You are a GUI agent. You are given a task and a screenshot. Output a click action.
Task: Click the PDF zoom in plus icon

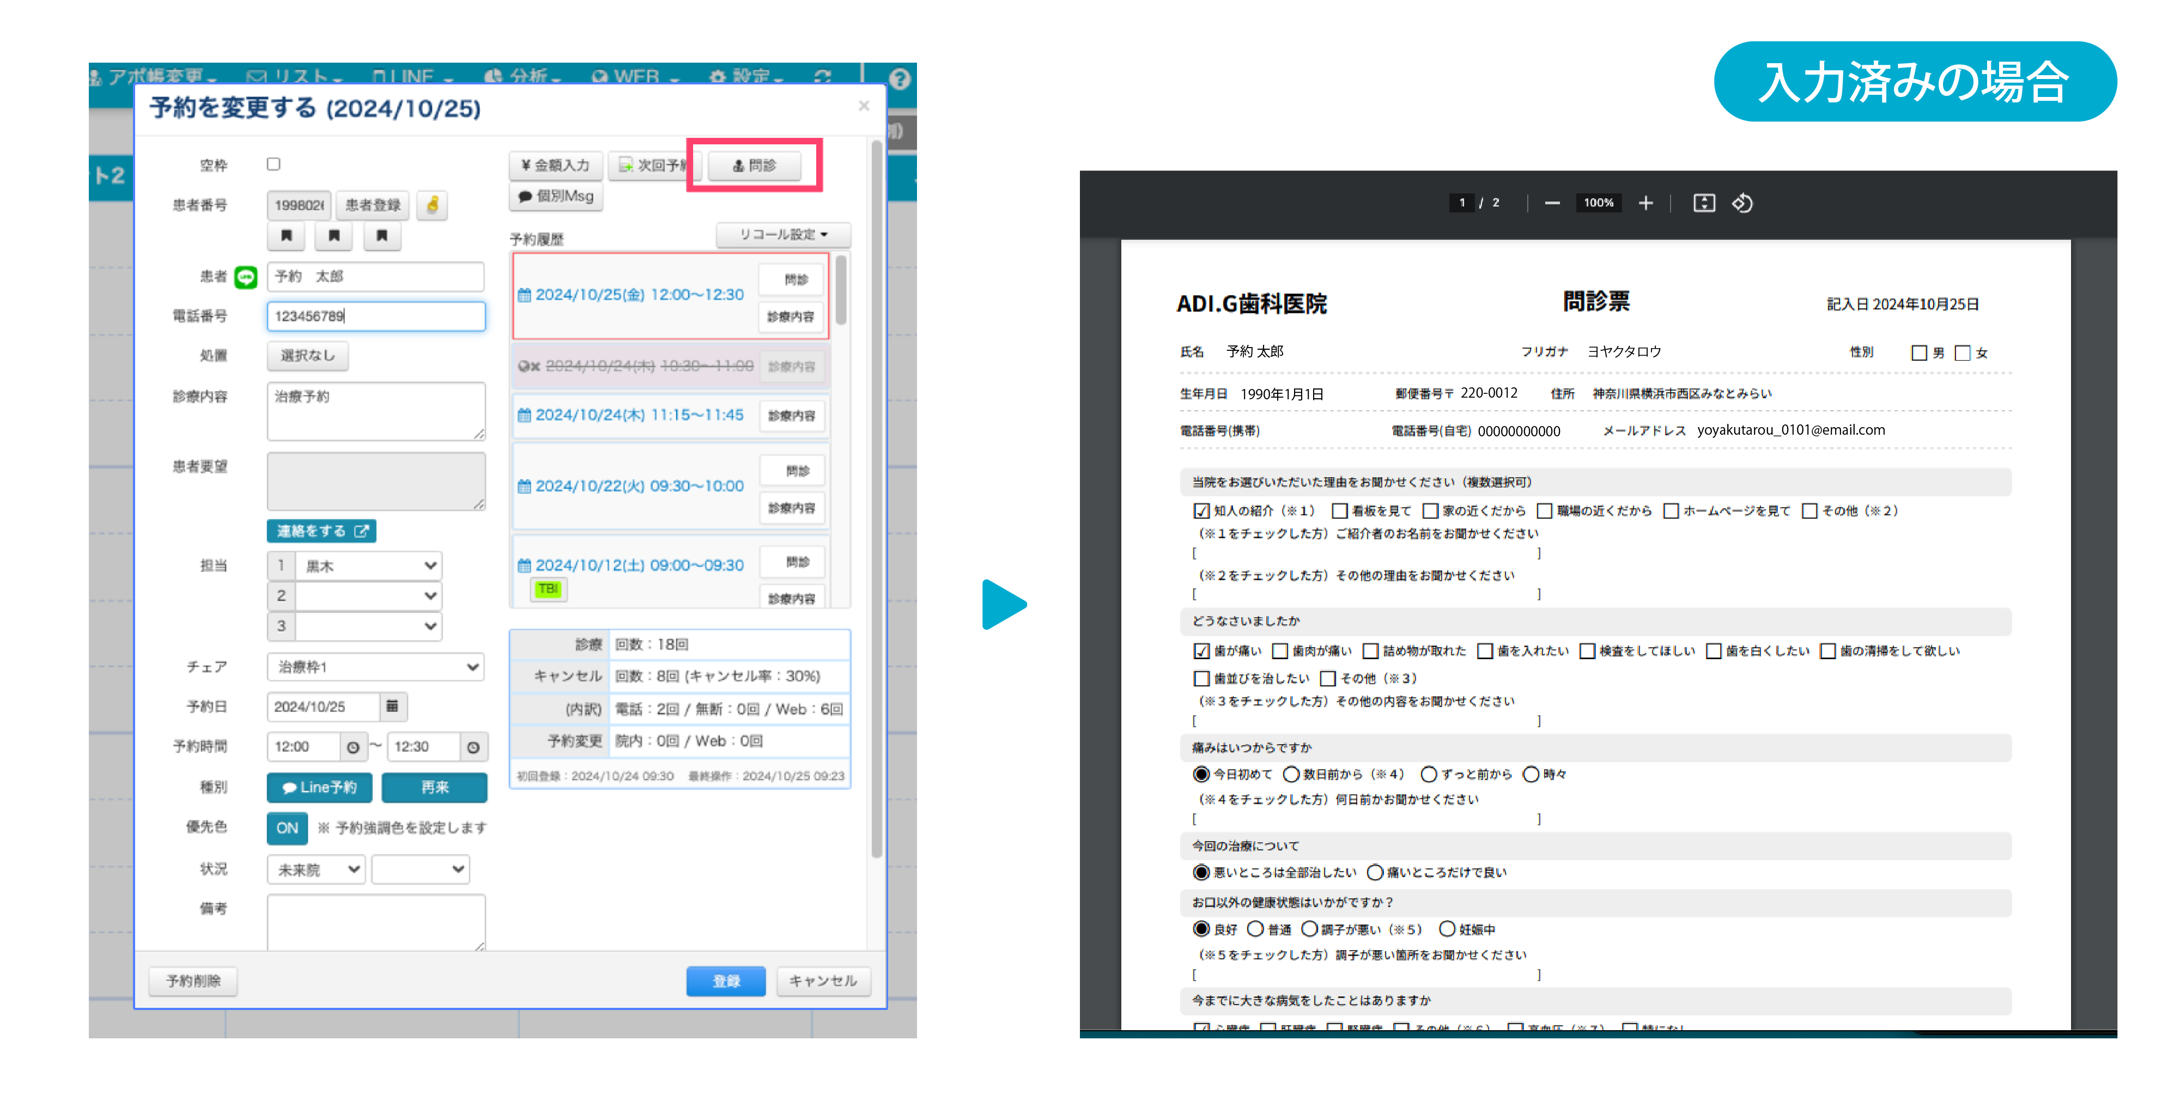(x=1645, y=203)
